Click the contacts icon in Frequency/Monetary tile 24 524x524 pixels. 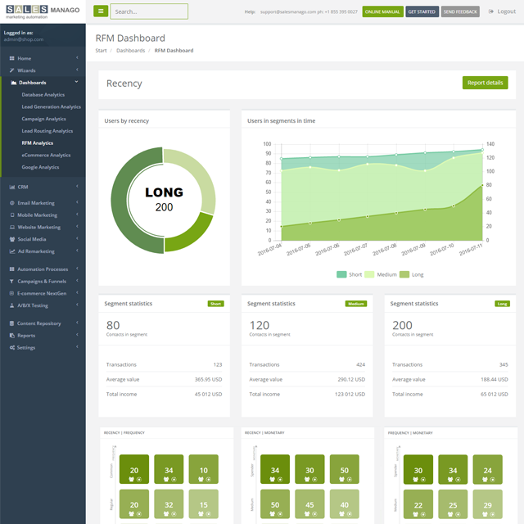click(x=485, y=479)
